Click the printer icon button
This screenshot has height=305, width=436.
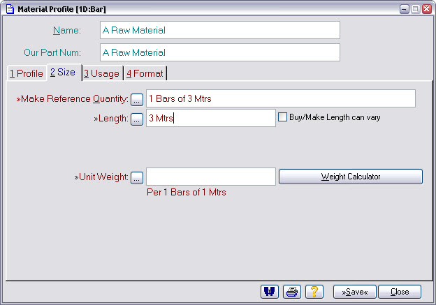tap(292, 292)
